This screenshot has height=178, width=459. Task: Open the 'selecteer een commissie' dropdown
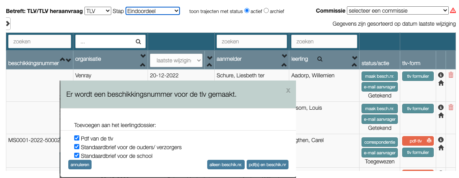[398, 11]
